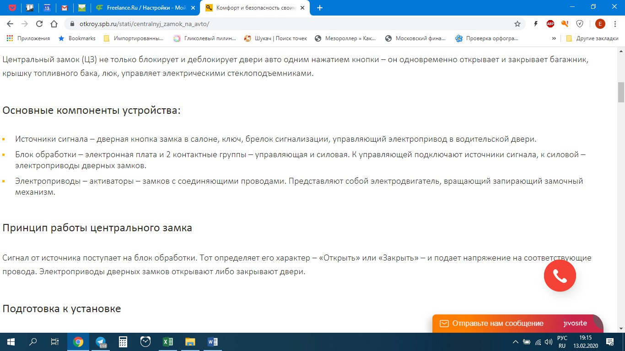View site security info via padlock icon

(72, 24)
